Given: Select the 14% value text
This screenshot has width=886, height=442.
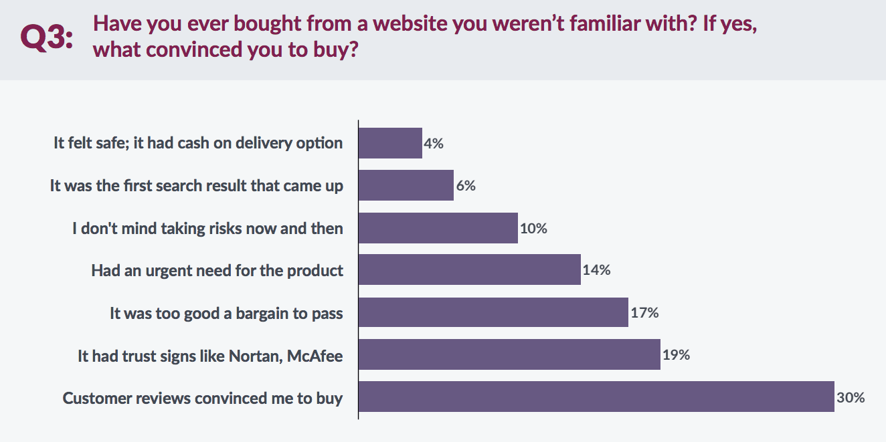Looking at the screenshot, I should point(596,270).
